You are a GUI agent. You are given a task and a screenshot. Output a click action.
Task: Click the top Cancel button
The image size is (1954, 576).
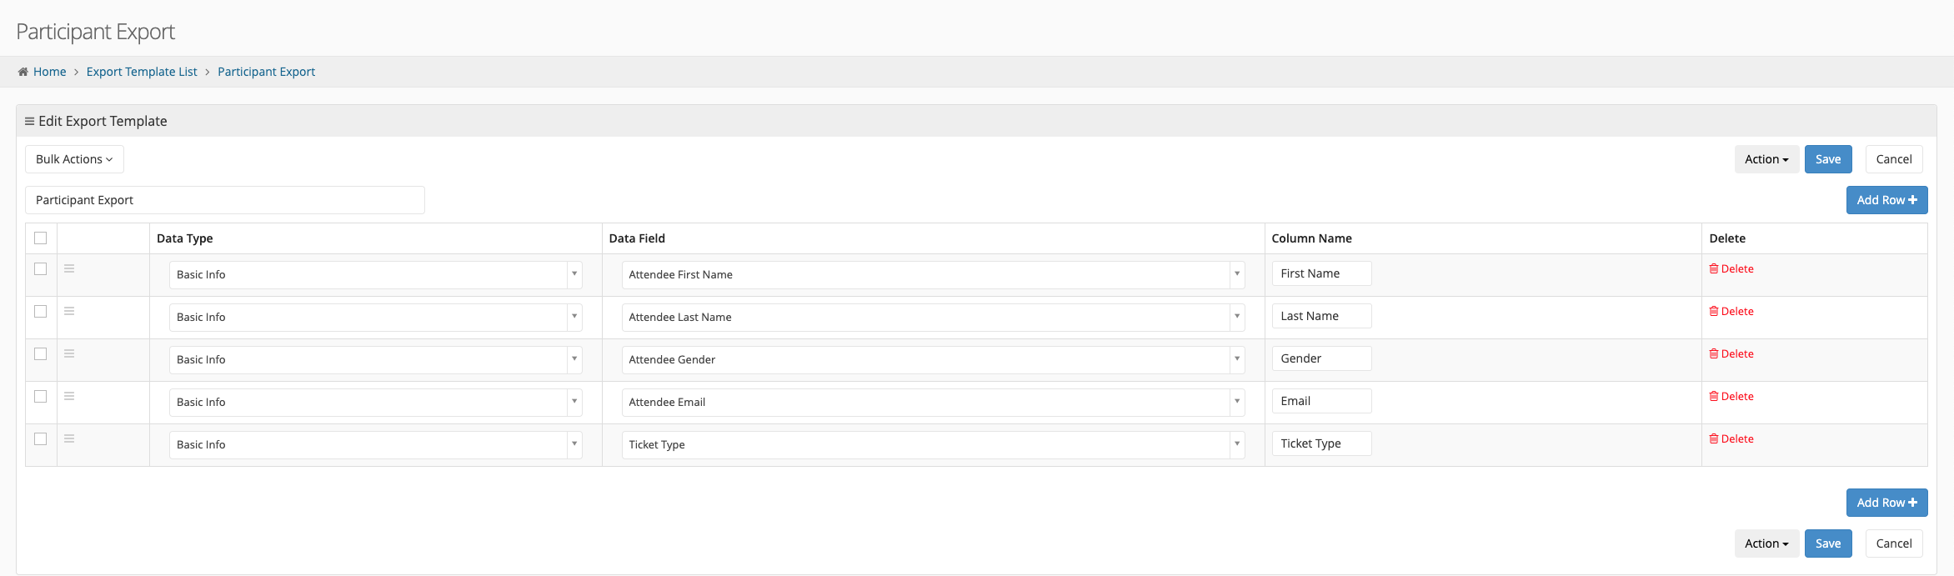(1894, 159)
